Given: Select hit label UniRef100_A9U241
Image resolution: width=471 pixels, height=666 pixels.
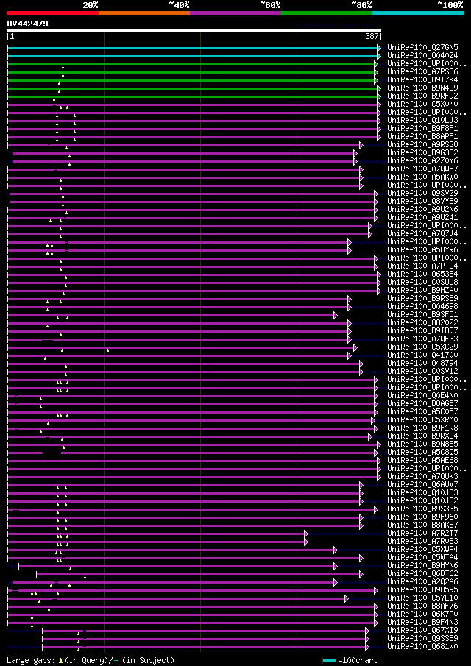Looking at the screenshot, I should 422,218.
